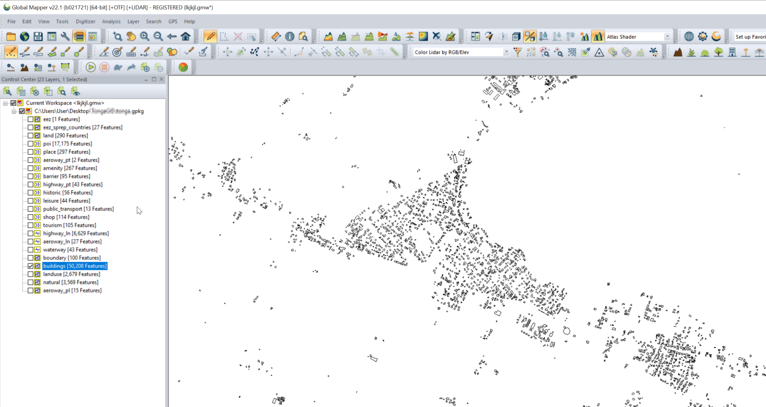Click the Open Data Files folder icon
Image resolution: width=766 pixels, height=407 pixels.
coord(10,36)
